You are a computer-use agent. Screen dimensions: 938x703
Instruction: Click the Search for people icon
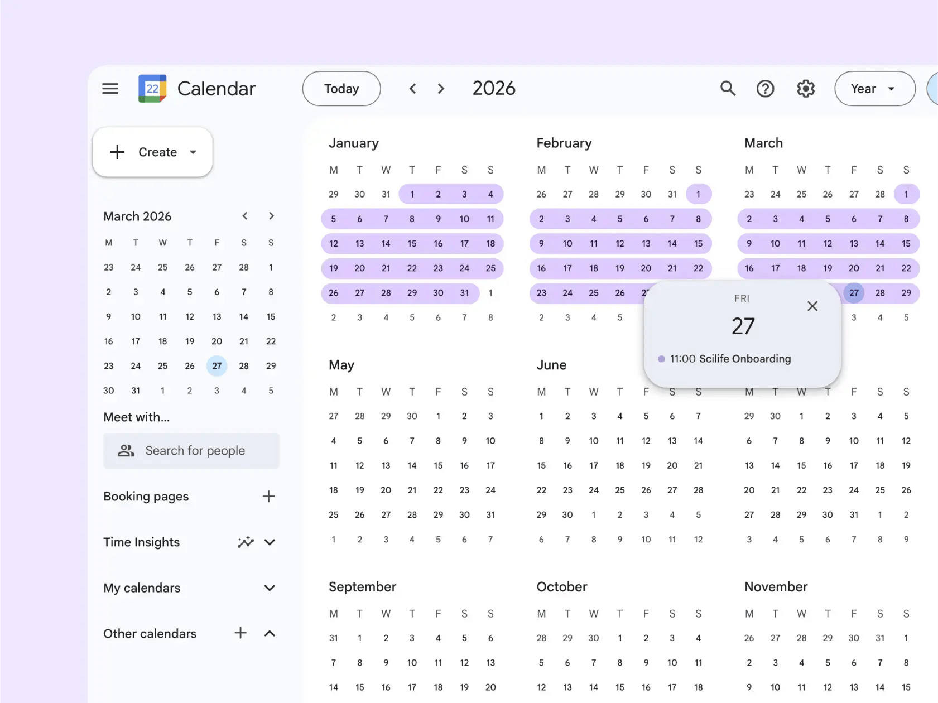pos(126,450)
